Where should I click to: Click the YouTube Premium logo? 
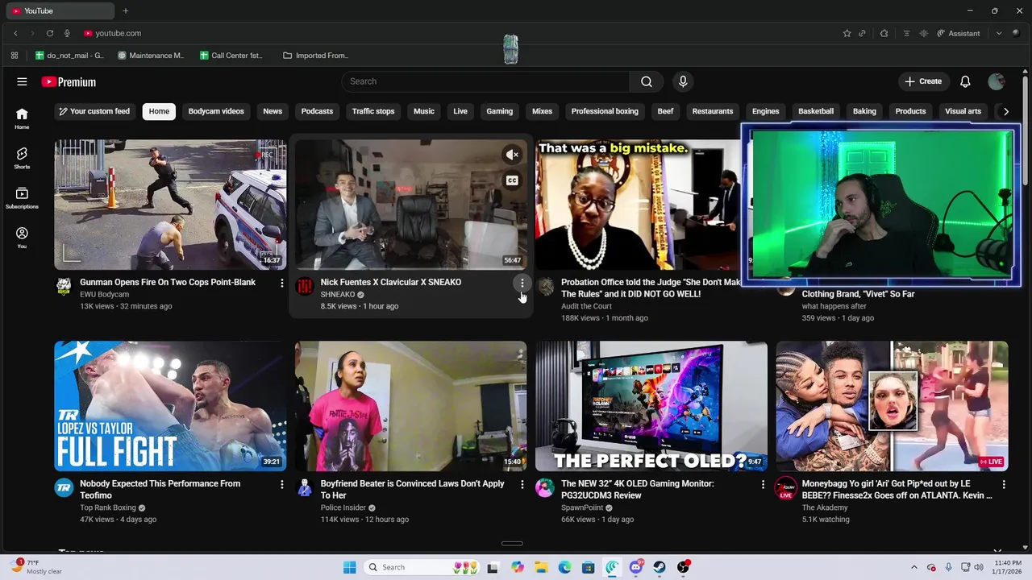click(69, 81)
